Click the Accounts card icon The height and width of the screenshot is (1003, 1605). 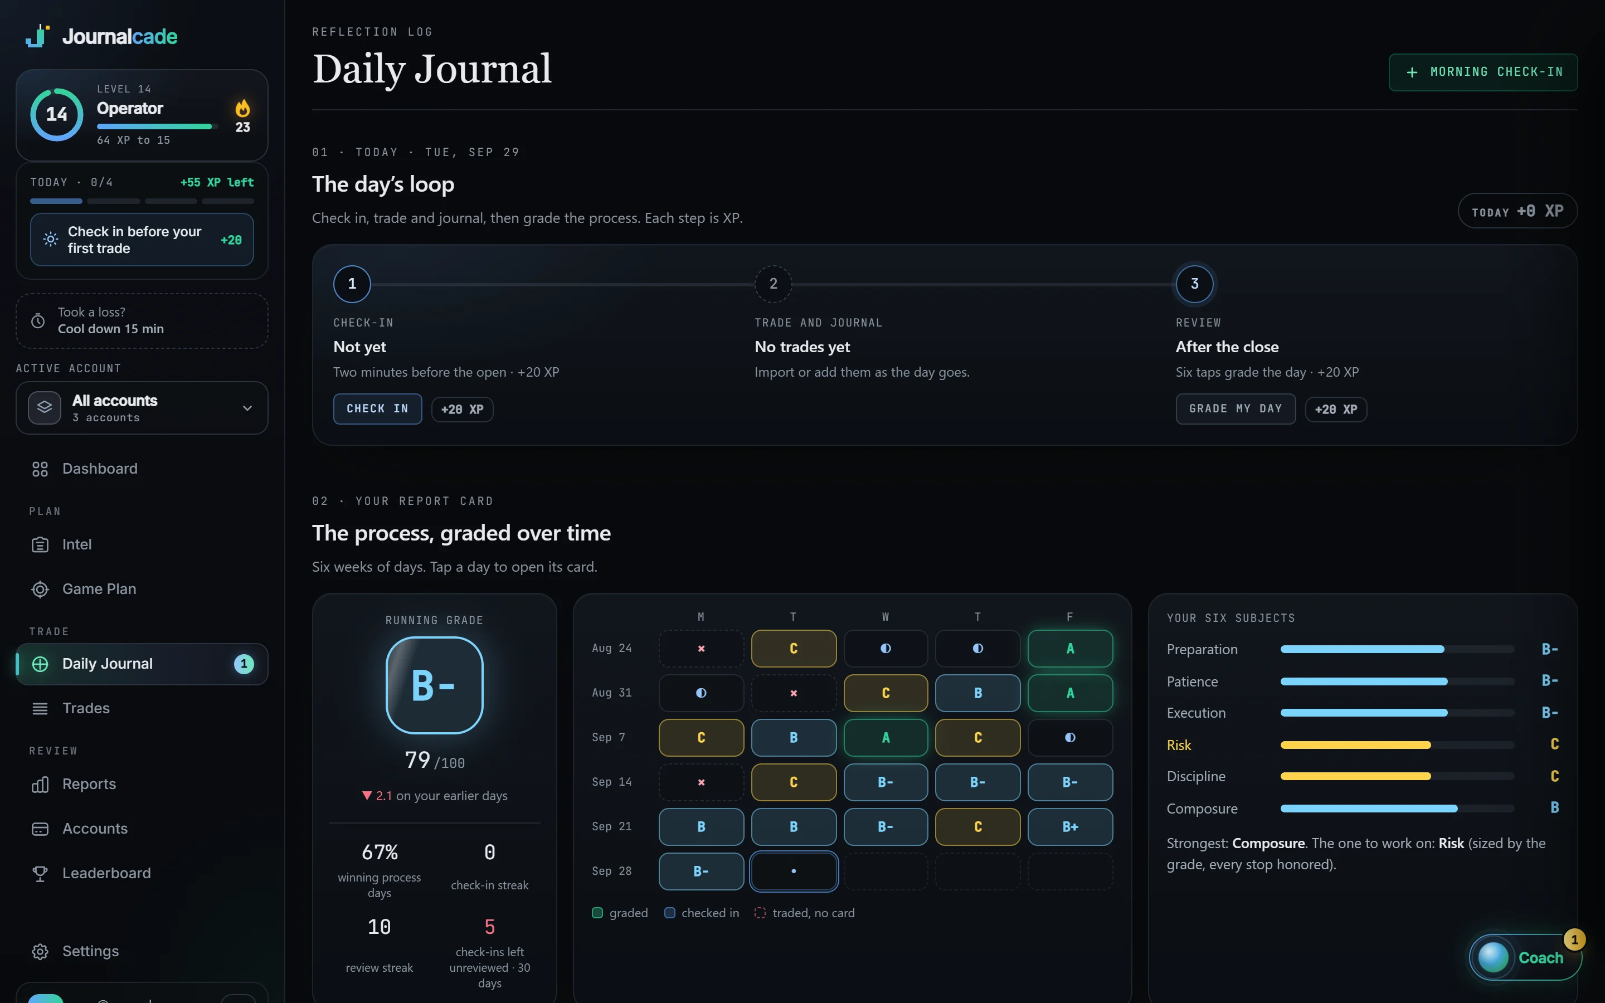(x=40, y=829)
